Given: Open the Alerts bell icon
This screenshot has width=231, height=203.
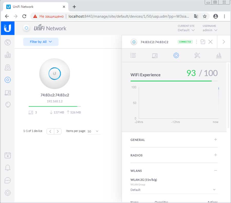Looking at the screenshot, I should 8,168.
